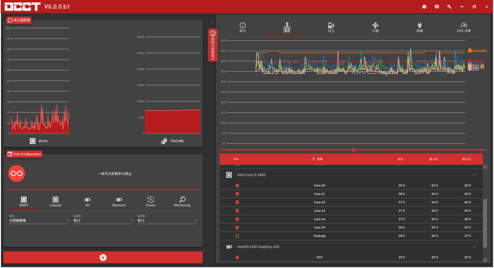Collapse the Intel(R) UHD Graphics 630 group
494x268 pixels.
474,247
